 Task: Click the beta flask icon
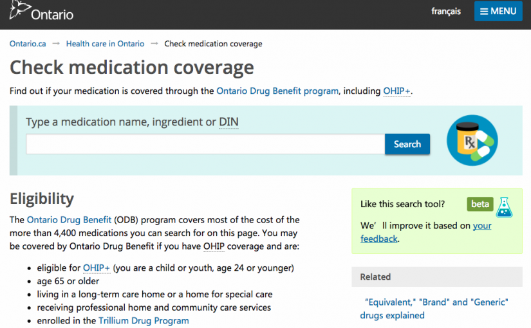504,205
